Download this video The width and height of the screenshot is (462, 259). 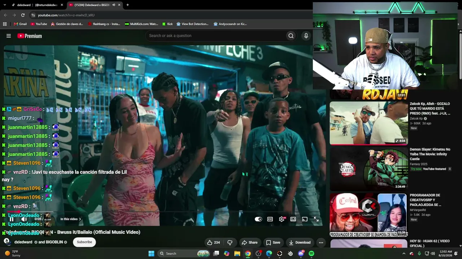tap(300, 242)
